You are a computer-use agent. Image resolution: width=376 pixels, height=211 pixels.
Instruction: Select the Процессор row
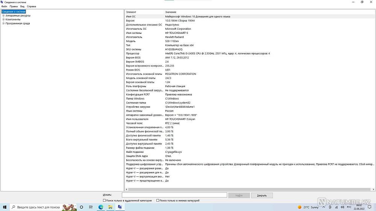[250, 53]
